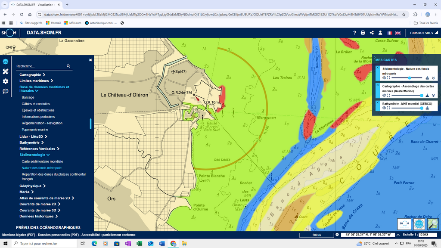441x248 pixels.
Task: Download the Sédimentologie Nature des fonds layer
Action: (x=427, y=78)
